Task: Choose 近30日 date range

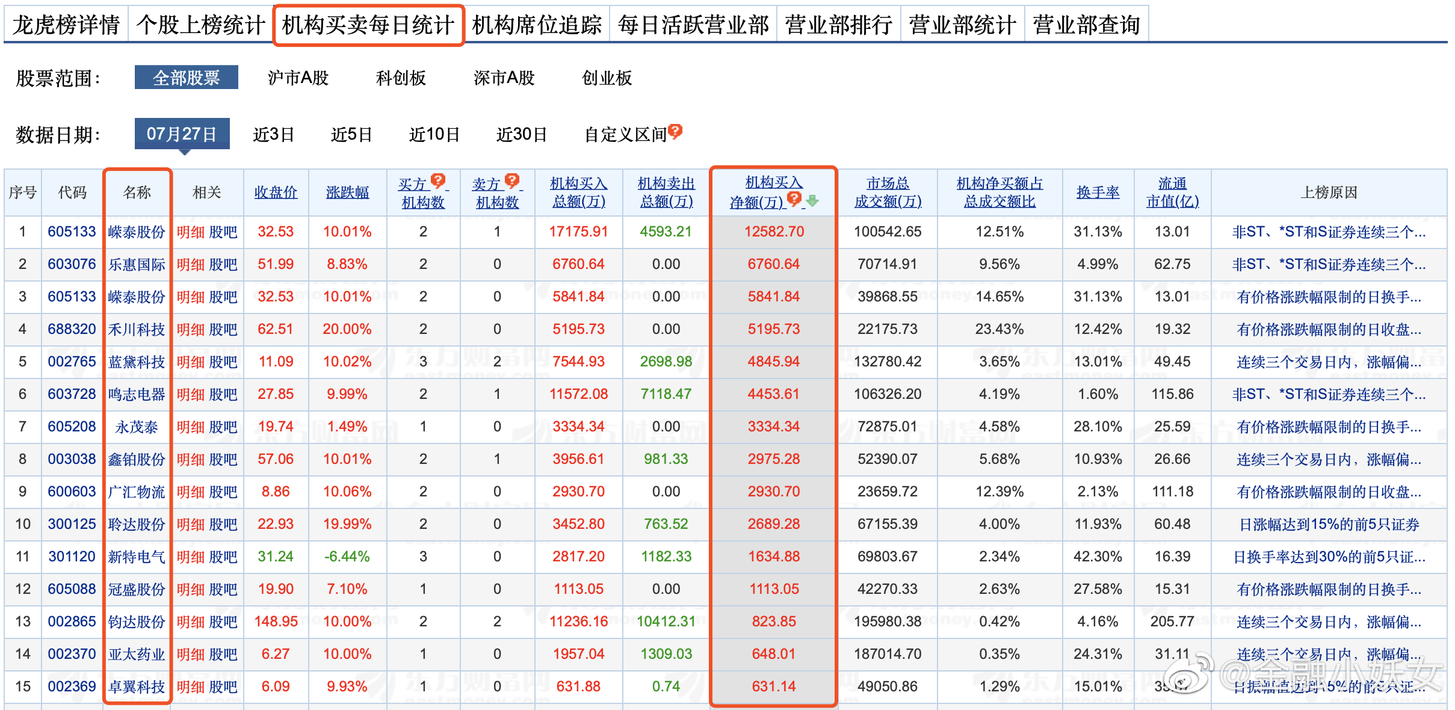Action: coord(522,134)
